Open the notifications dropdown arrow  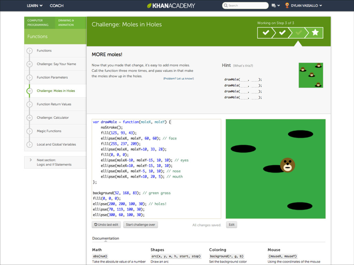(279, 6)
